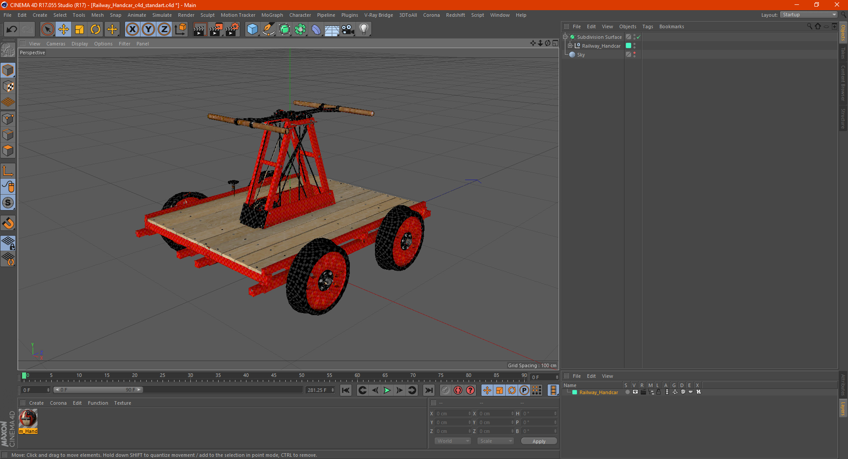The image size is (848, 459).
Task: Toggle the Enable Axis L-shaped icon
Action: tap(8, 171)
